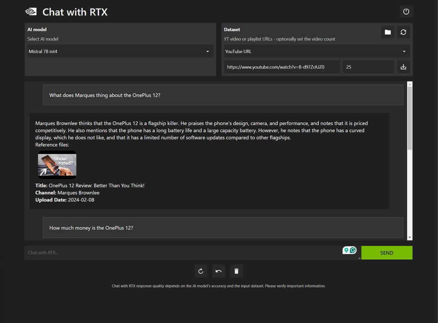Undo the last chat message
The height and width of the screenshot is (323, 438).
coord(219,271)
